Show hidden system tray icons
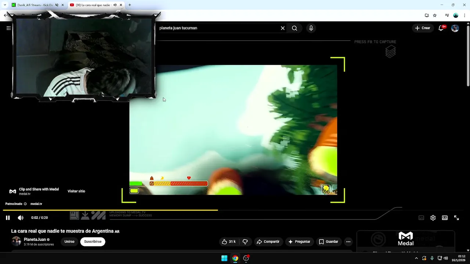Viewport: 470px width, 264px height. click(x=416, y=258)
